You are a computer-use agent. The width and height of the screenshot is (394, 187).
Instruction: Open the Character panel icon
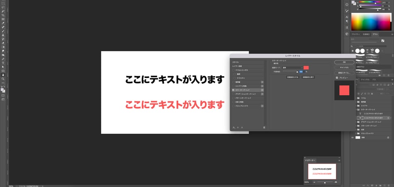click(347, 17)
